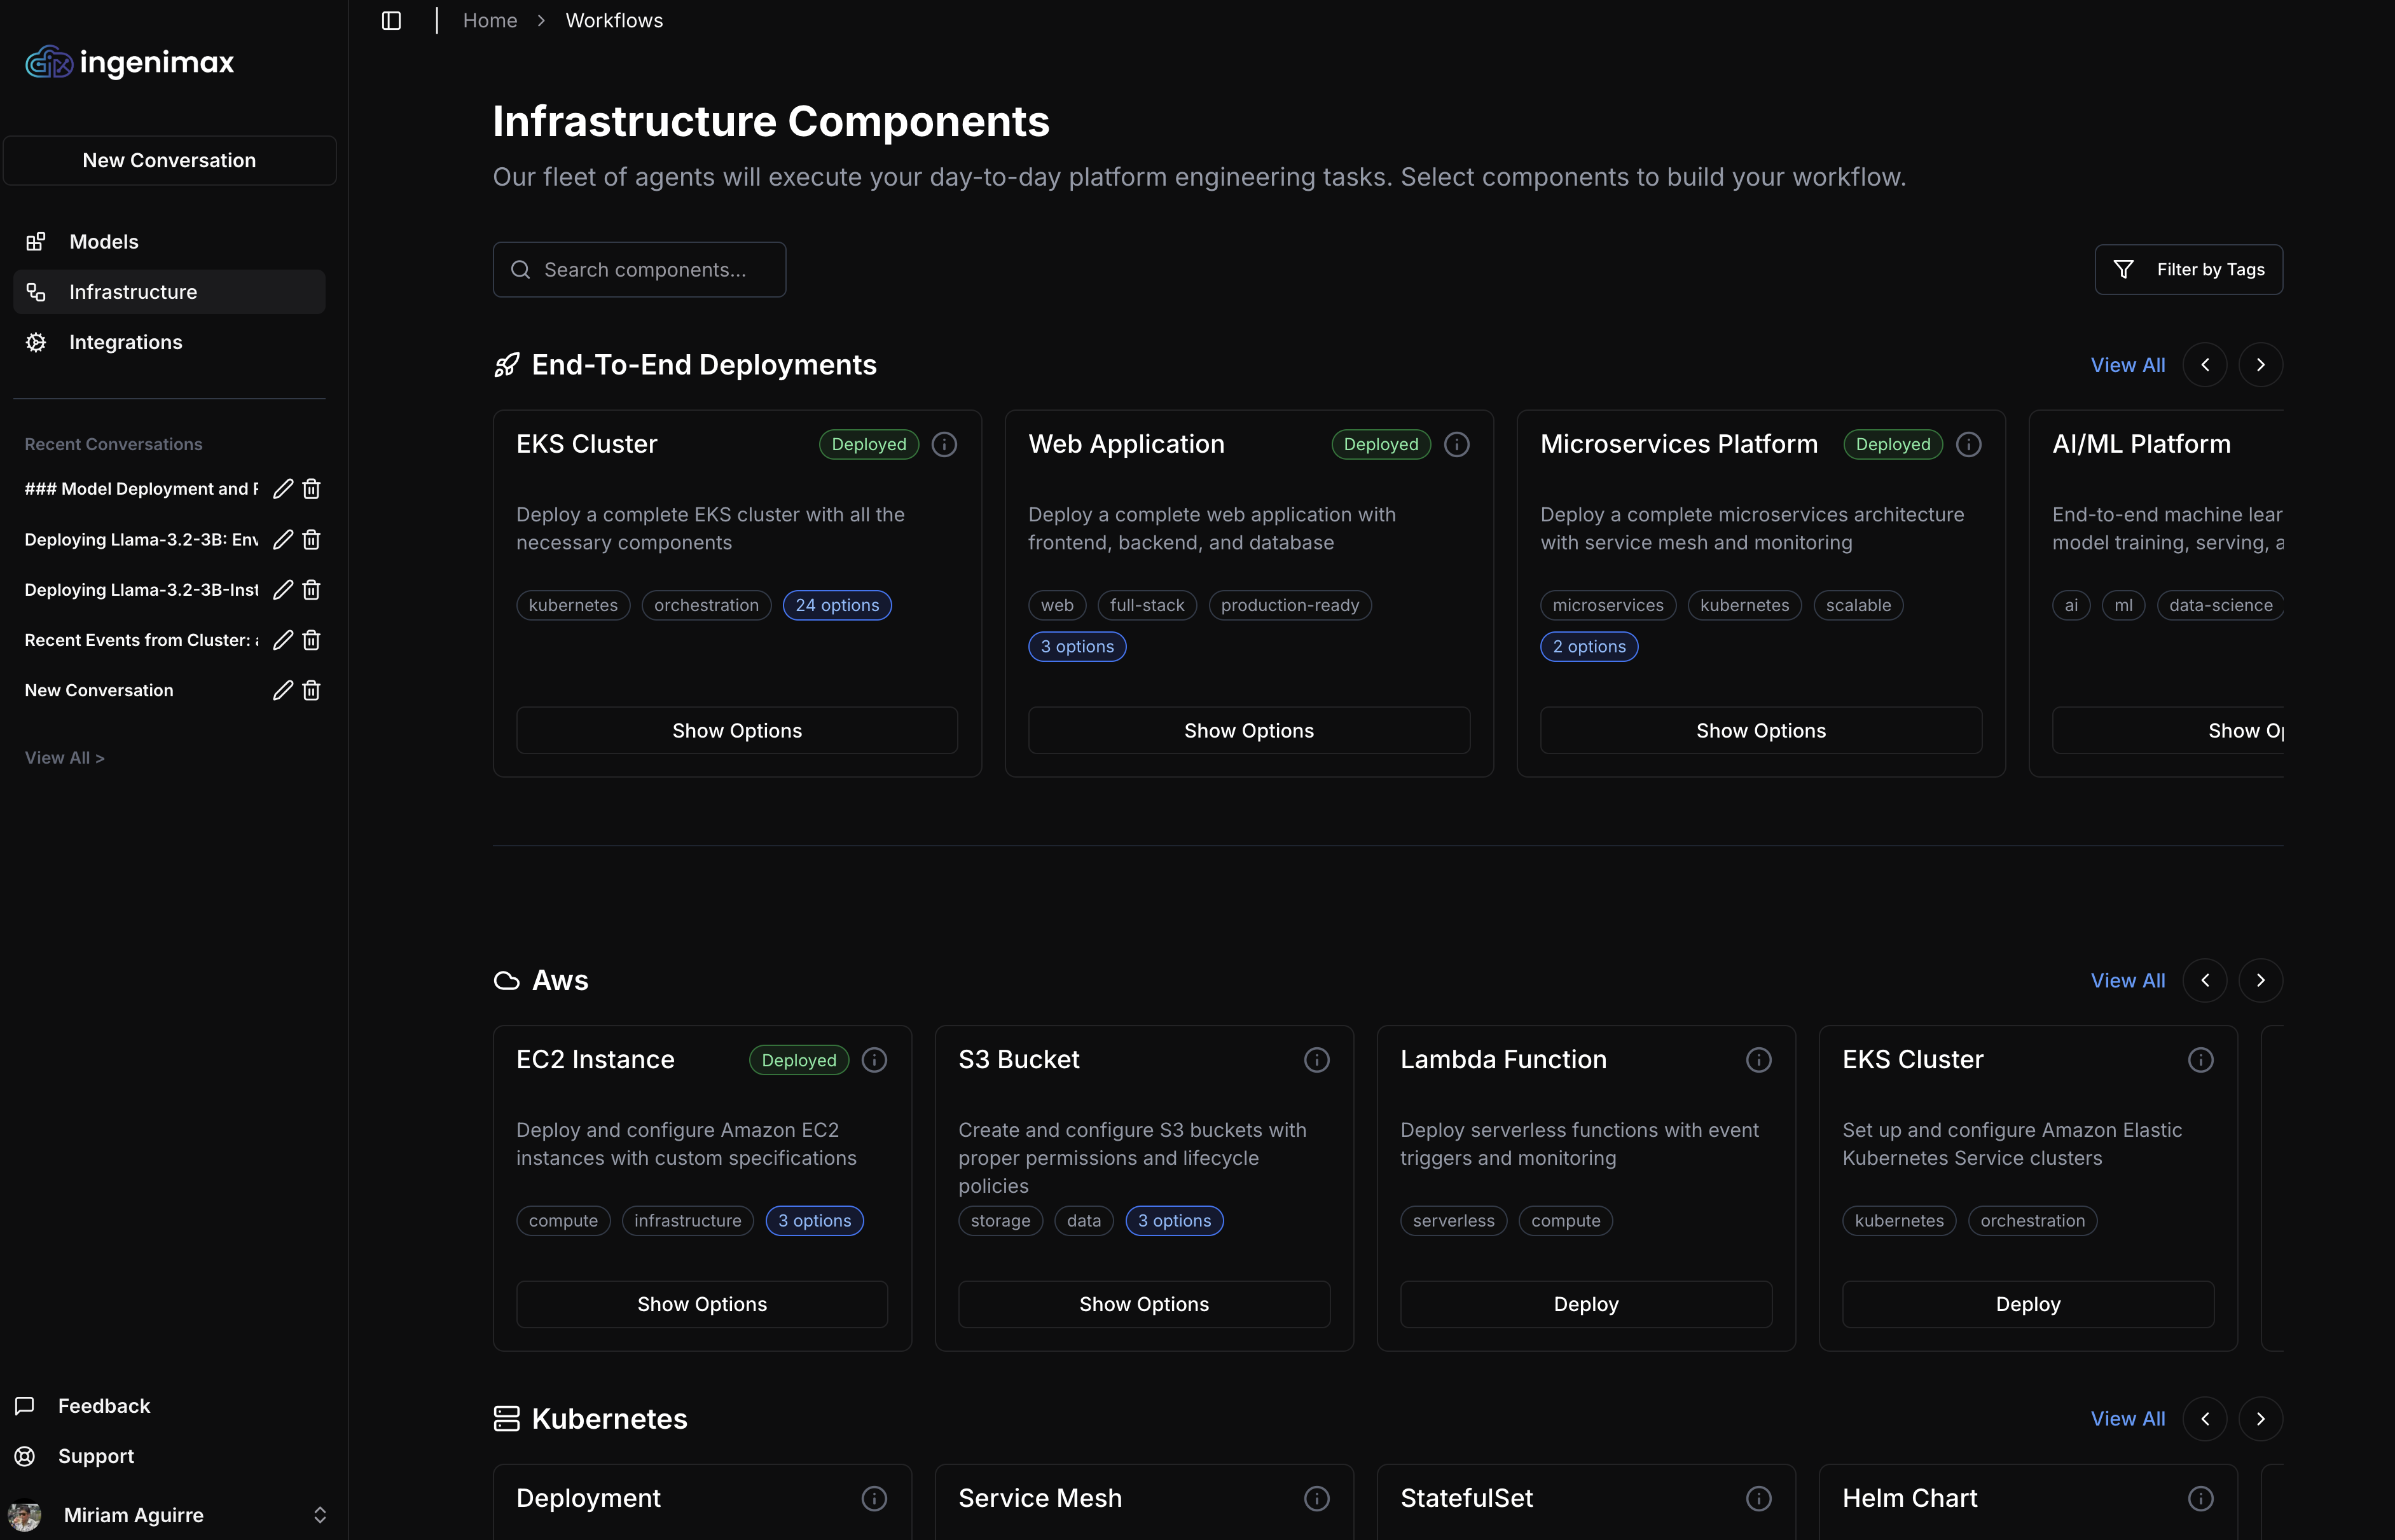The height and width of the screenshot is (1540, 2395).
Task: Expand the Miriam Aguirre profile chevron
Action: point(320,1514)
